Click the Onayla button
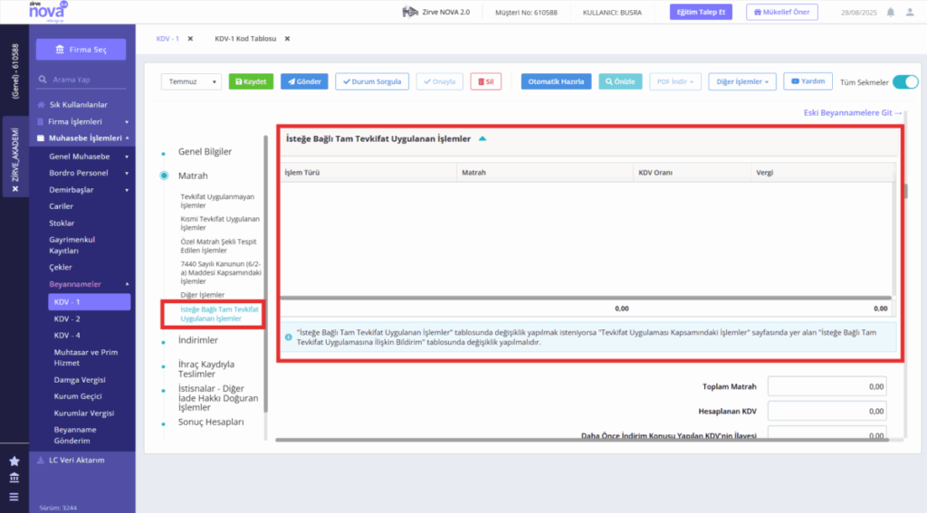The image size is (927, 513). pyautogui.click(x=439, y=81)
